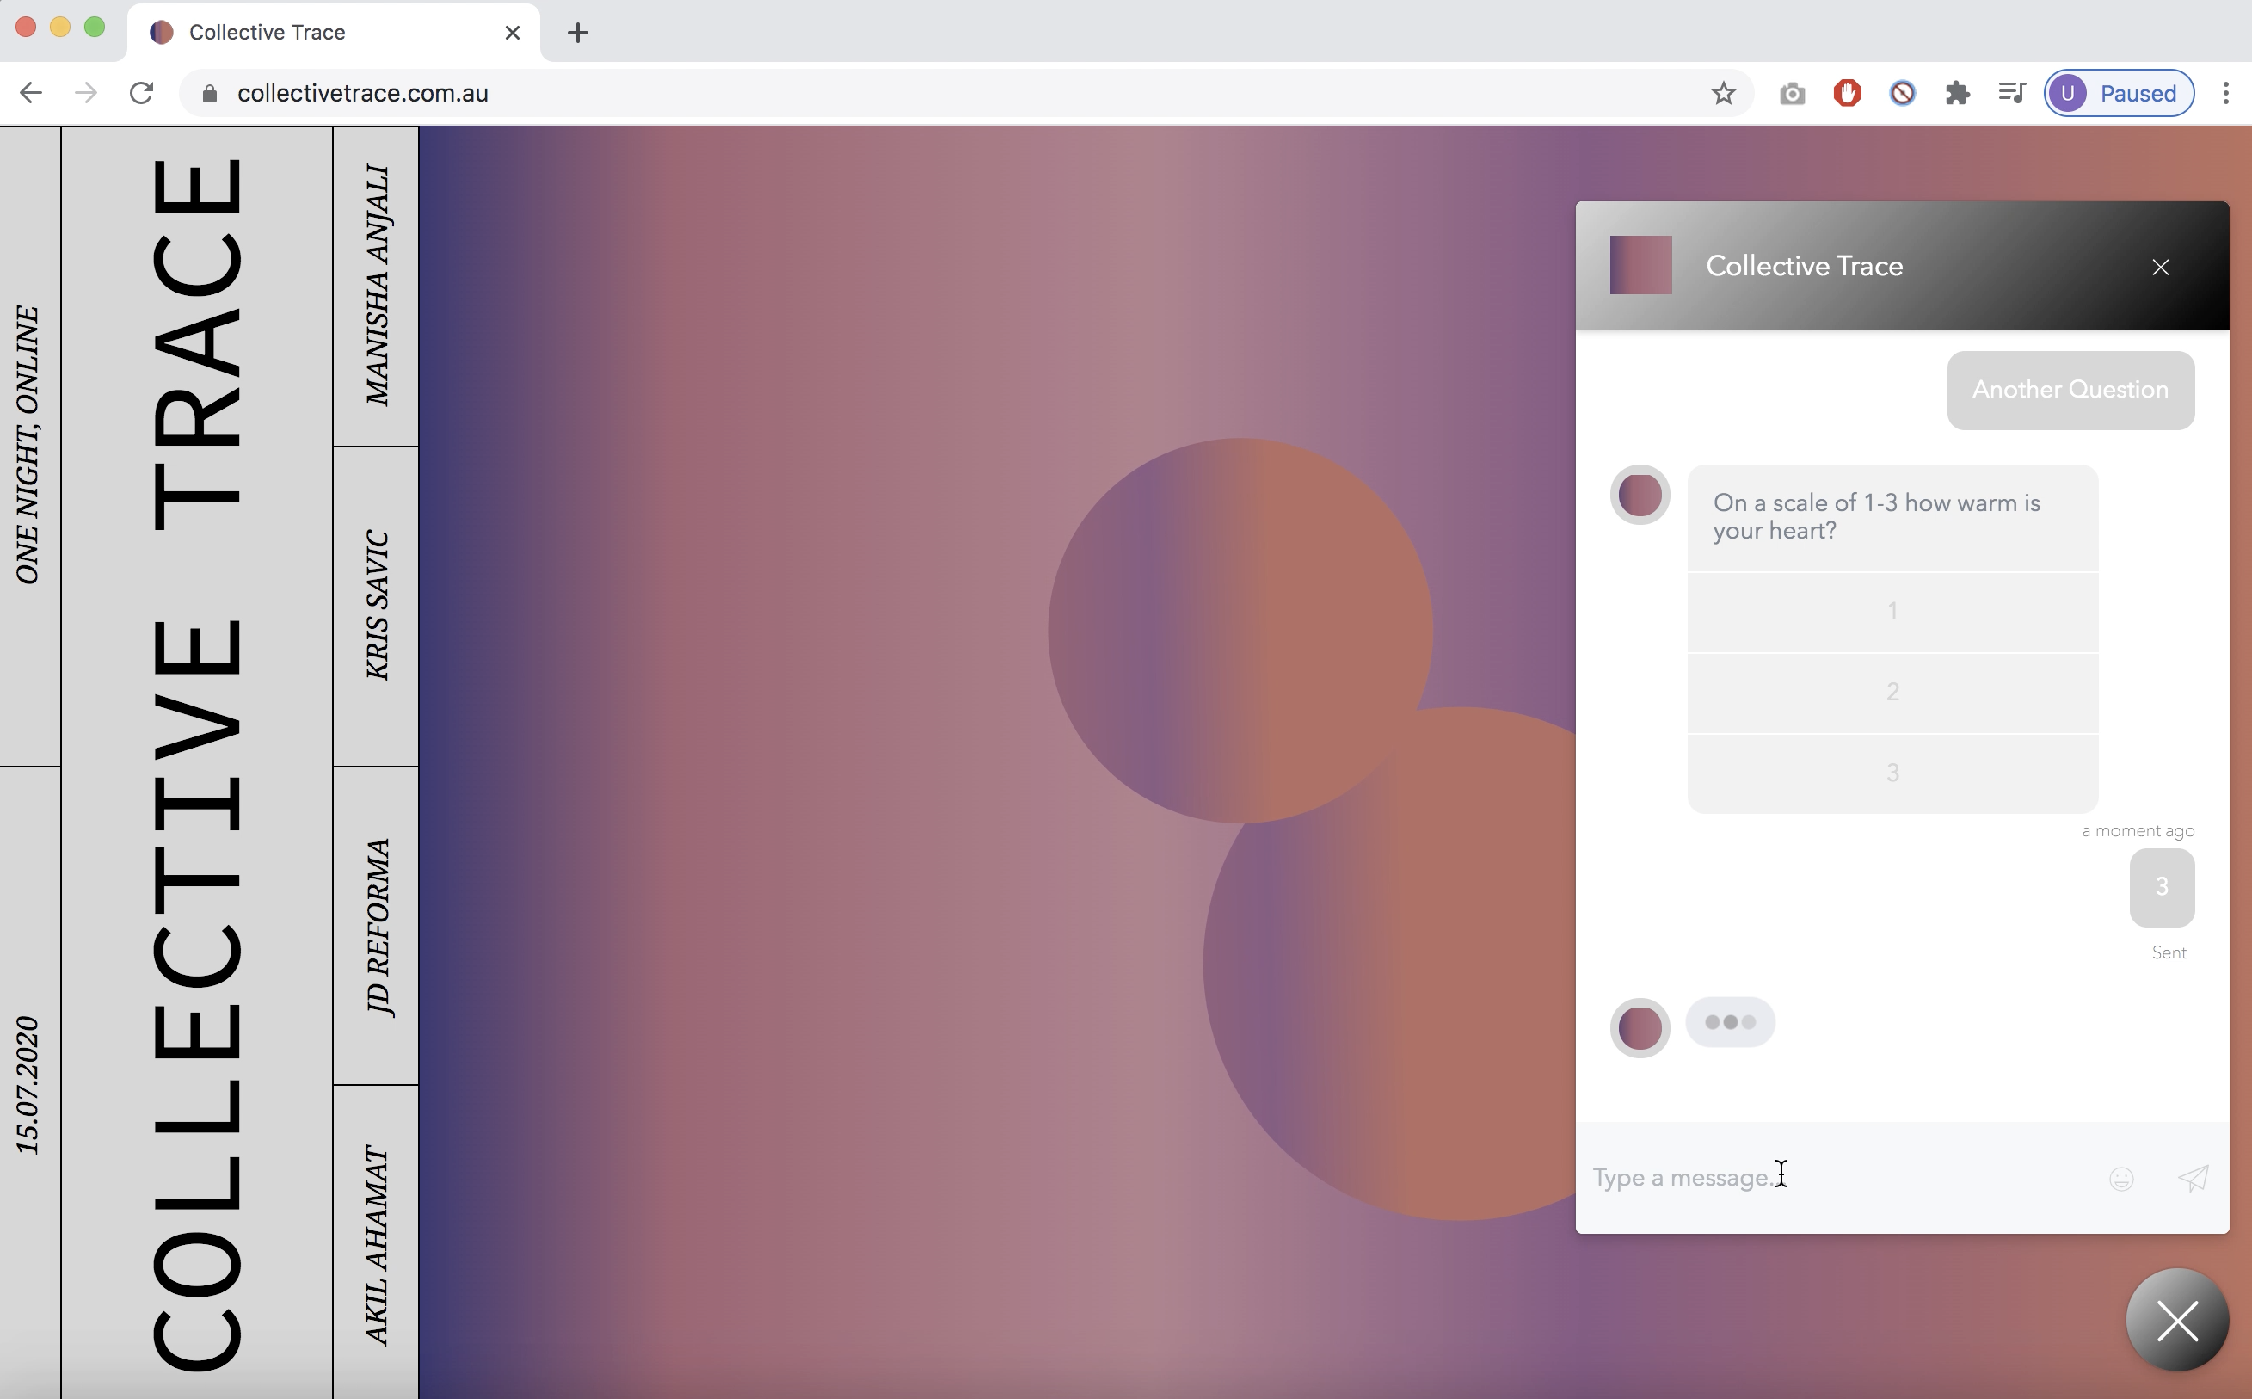Open the Paused profile menu
This screenshot has width=2252, height=1399.
2119,94
